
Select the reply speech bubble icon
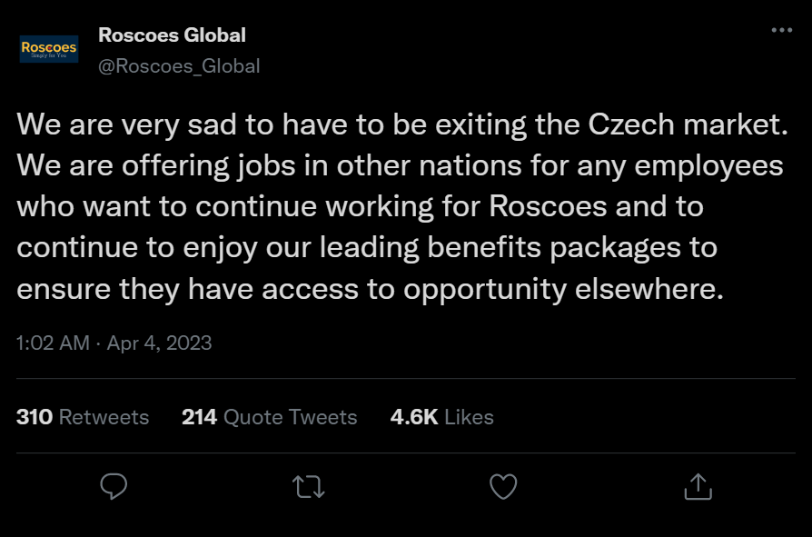click(x=113, y=487)
